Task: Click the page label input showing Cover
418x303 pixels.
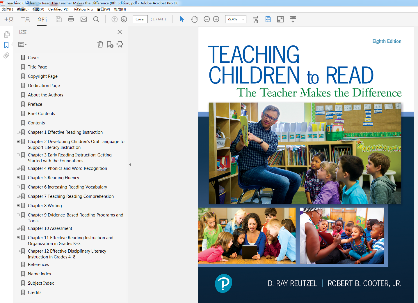Action: click(140, 19)
